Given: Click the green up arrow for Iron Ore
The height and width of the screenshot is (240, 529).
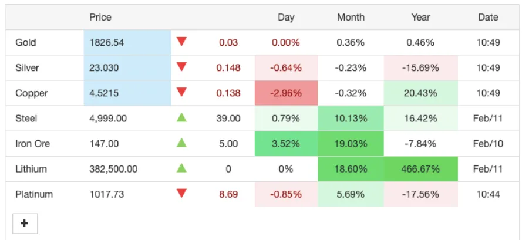Looking at the screenshot, I should (181, 143).
